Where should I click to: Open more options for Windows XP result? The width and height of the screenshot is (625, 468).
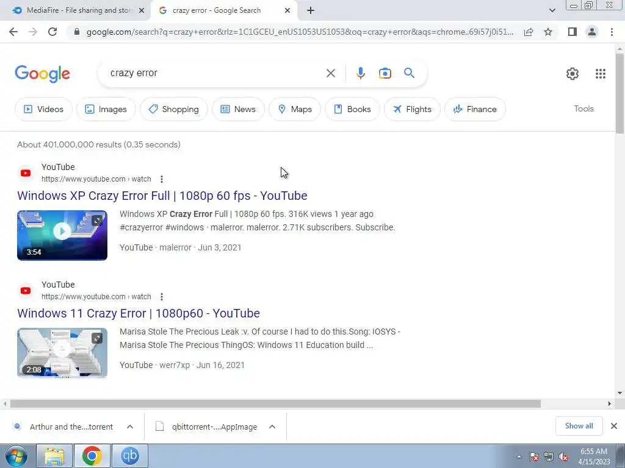pos(161,179)
